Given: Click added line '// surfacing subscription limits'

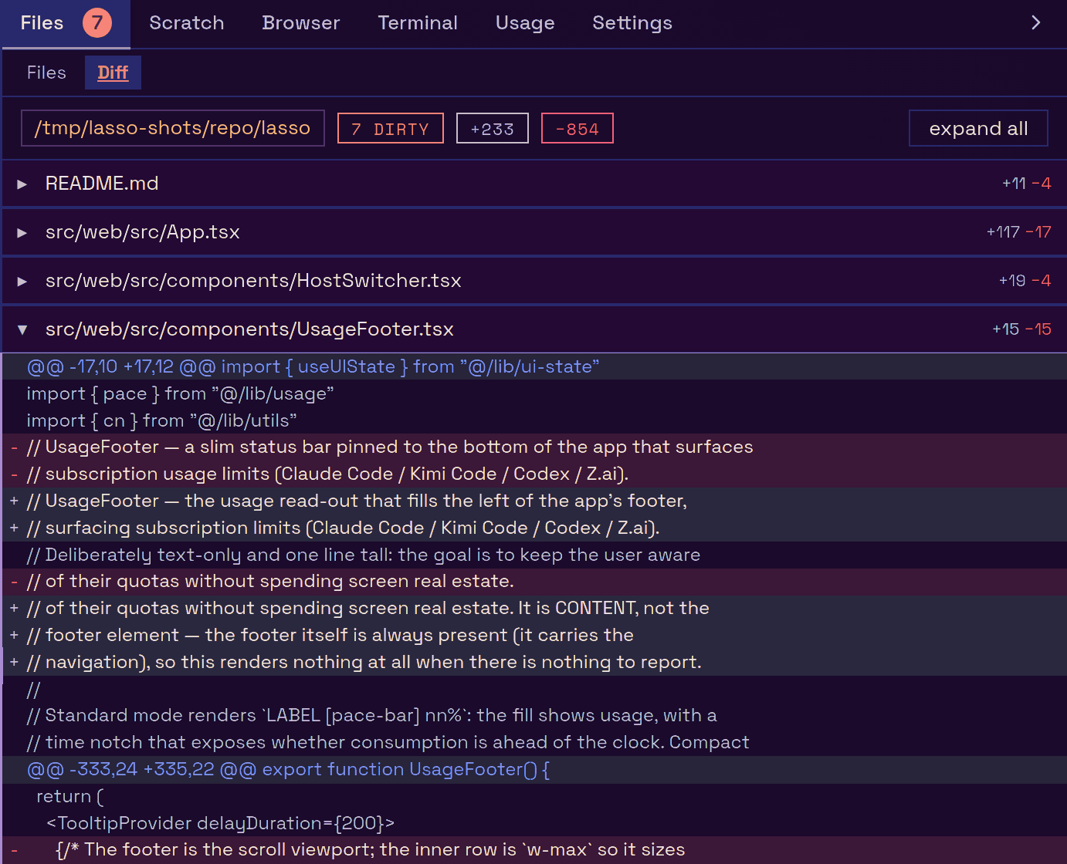Looking at the screenshot, I should (534, 528).
